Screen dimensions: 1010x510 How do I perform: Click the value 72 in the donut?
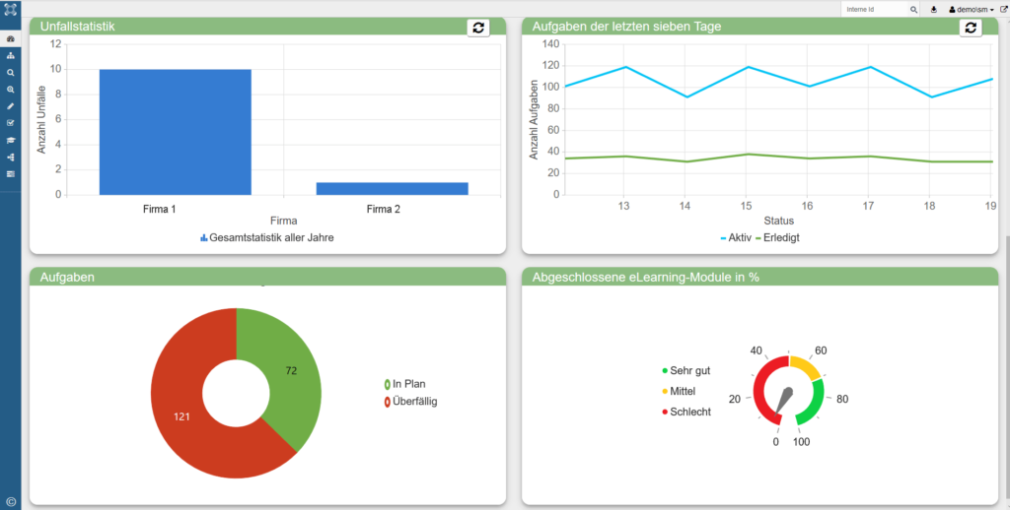(291, 370)
